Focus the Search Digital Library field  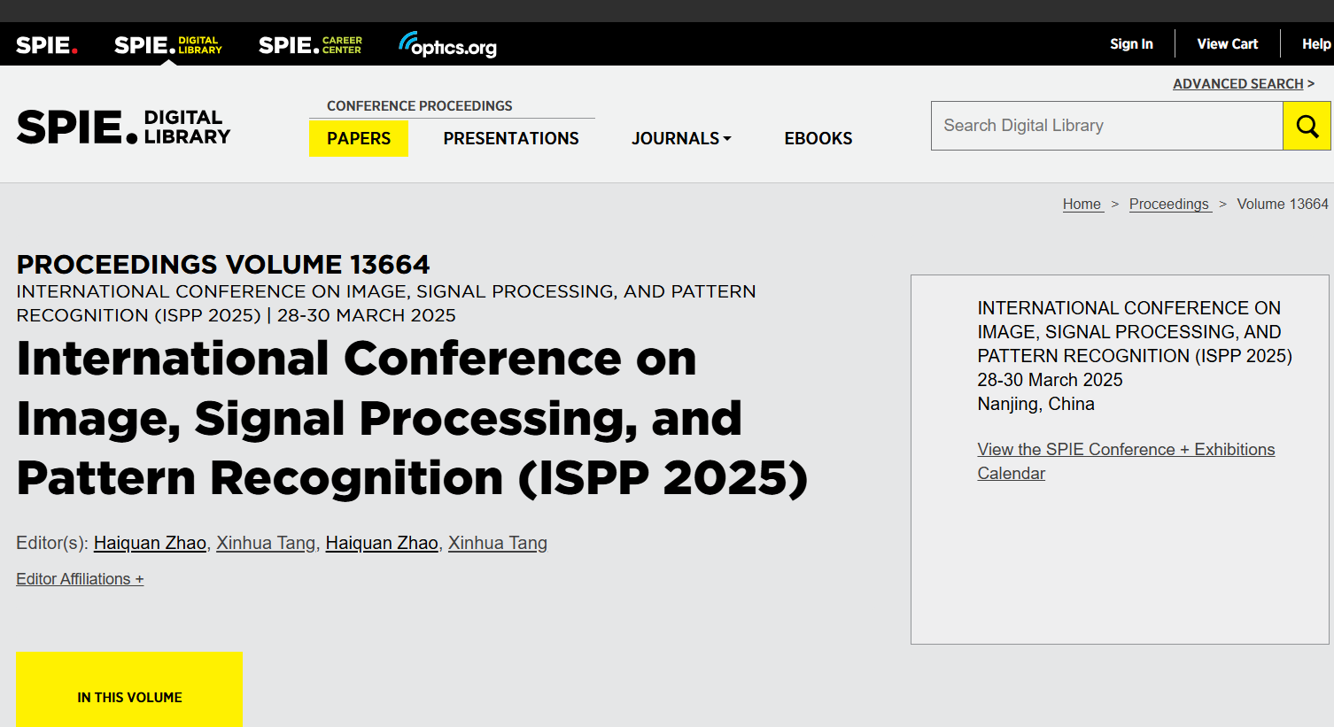(x=1107, y=126)
